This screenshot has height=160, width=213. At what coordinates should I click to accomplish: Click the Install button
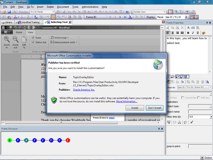click(x=135, y=108)
